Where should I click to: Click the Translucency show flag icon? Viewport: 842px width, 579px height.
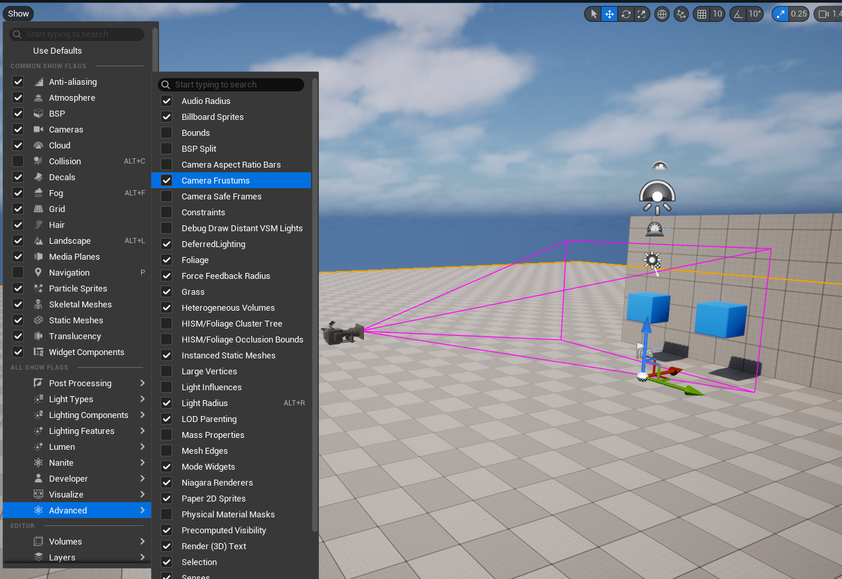point(38,336)
